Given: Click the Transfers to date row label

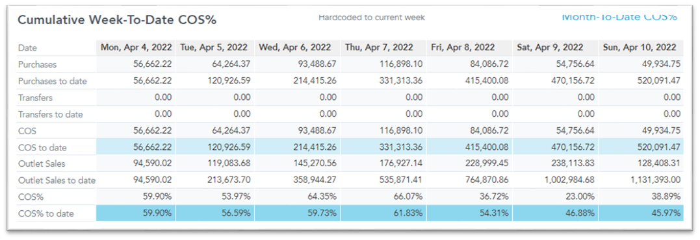Looking at the screenshot, I should click(51, 114).
